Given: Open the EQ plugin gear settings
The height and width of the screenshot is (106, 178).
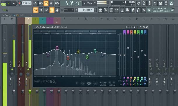Looking at the screenshot, I should pos(37,27).
